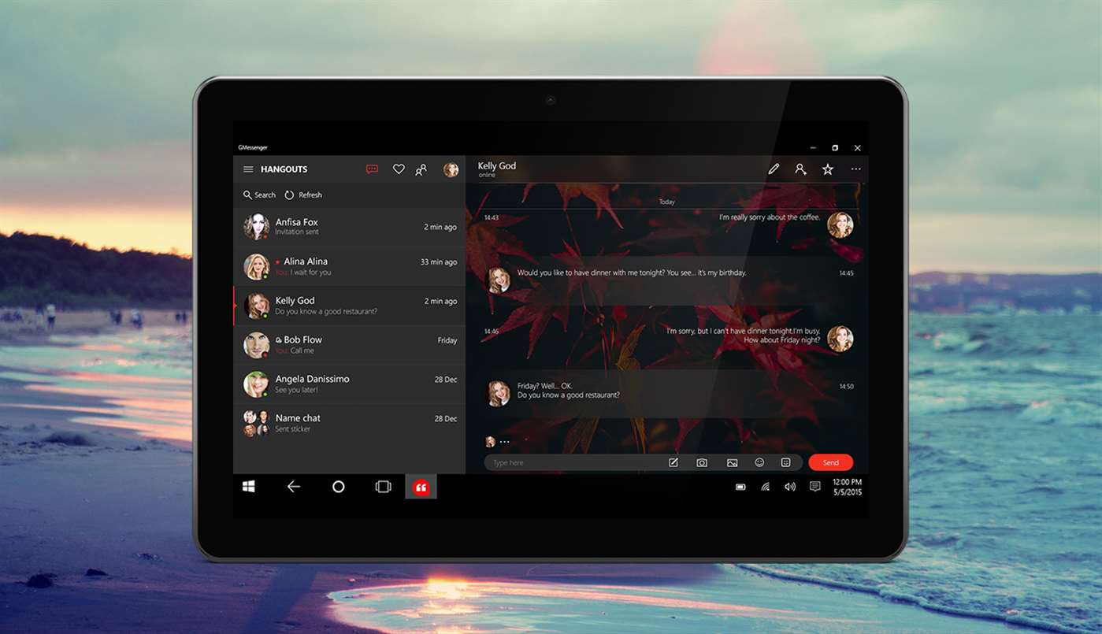Image resolution: width=1102 pixels, height=634 pixels.
Task: Click the Search button in sidebar
Action: click(259, 195)
